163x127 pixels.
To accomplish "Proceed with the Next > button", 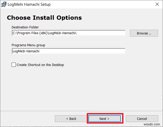I will (x=104, y=119).
